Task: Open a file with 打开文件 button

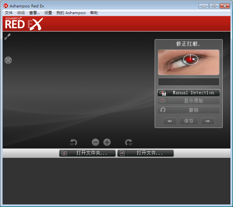Action: [145, 153]
